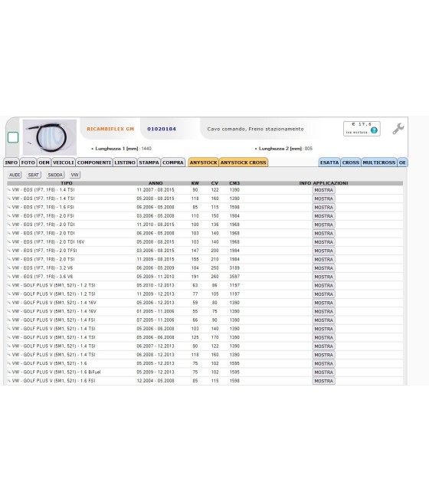Tick the product selection checkbox
The image size is (429, 502).
13,137
